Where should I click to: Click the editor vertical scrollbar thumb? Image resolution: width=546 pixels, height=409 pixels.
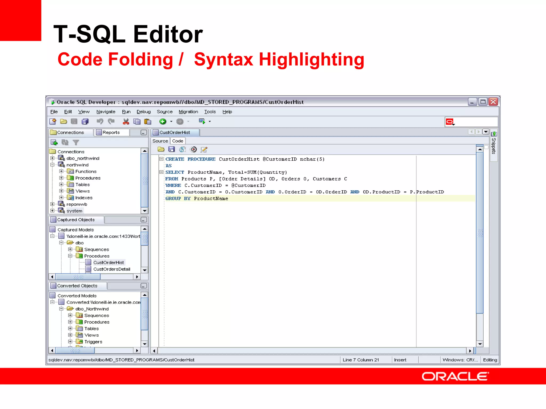tap(480, 233)
